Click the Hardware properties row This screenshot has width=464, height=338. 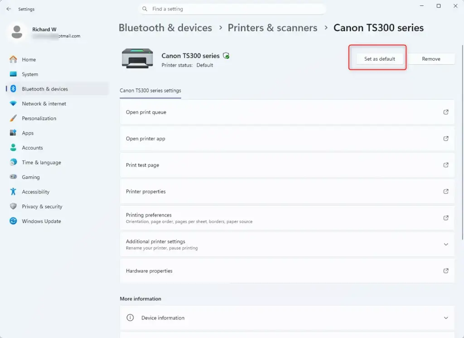(x=287, y=271)
